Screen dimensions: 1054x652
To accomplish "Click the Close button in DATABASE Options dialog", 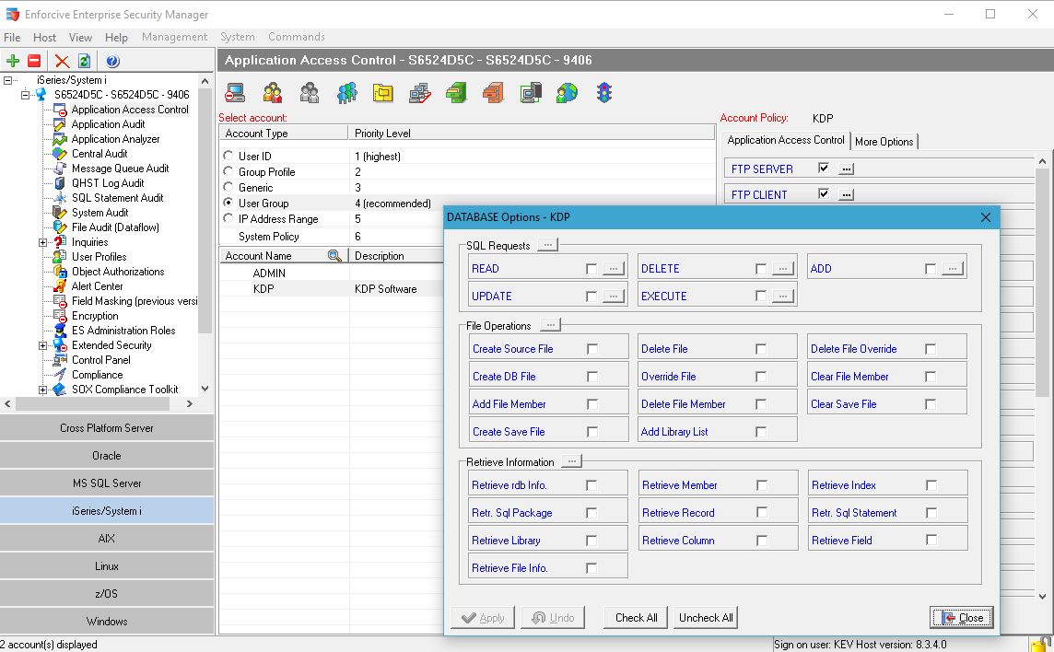I will click(x=961, y=618).
